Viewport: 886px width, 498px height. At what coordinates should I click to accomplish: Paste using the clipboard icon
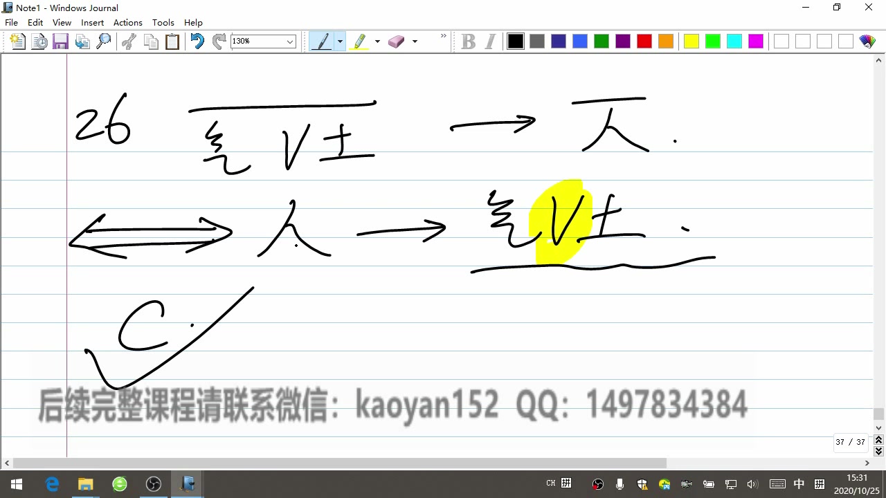(x=172, y=41)
